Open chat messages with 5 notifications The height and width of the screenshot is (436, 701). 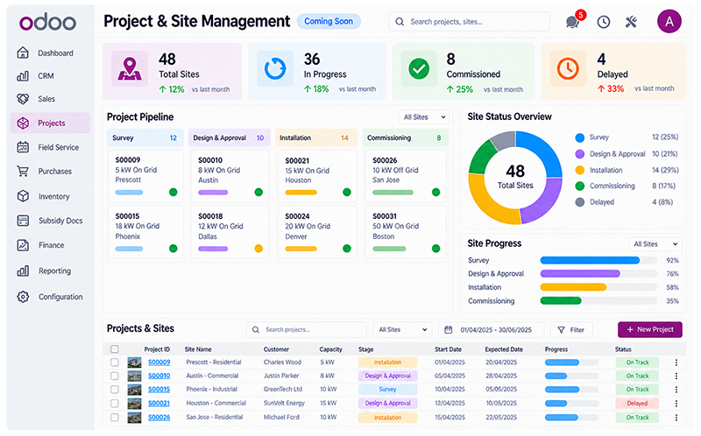[575, 20]
